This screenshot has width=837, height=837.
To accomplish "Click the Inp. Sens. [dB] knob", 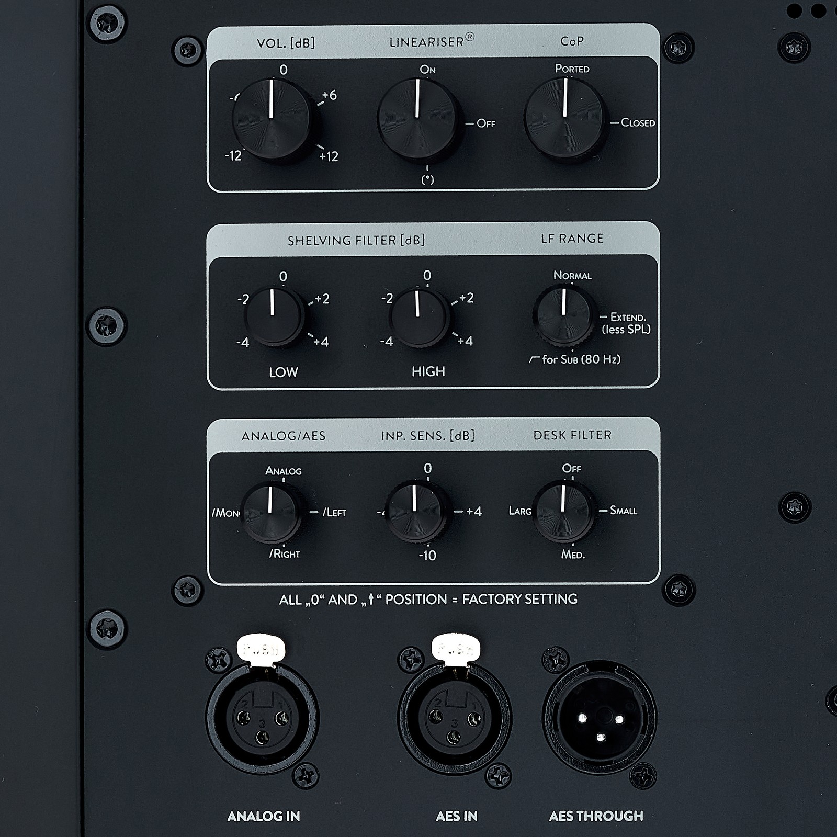I will [415, 511].
